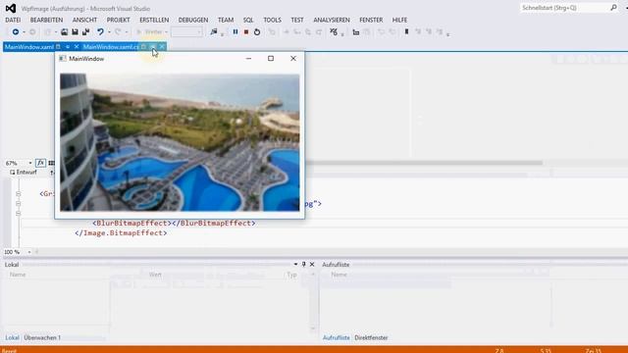Open the empty combo box after Weiter
This screenshot has height=353, width=628.
point(186,32)
